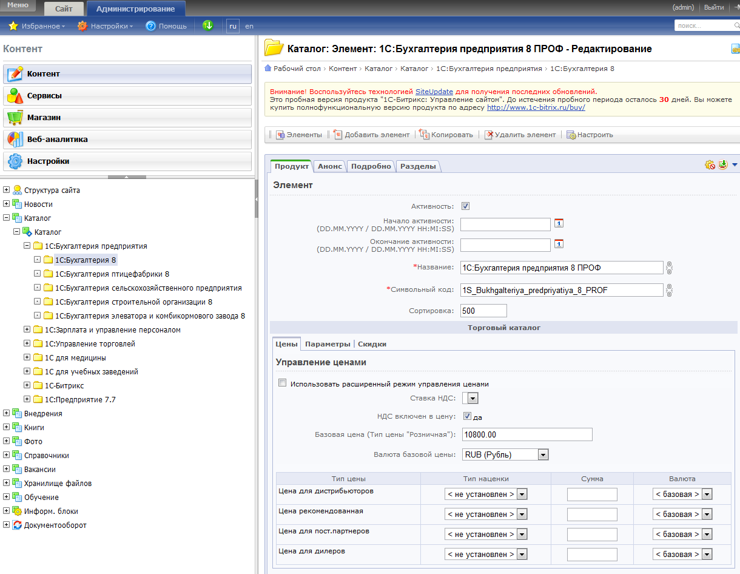Image resolution: width=740 pixels, height=574 pixels.
Task: Click the Shop cart icon
Action: [x=15, y=118]
